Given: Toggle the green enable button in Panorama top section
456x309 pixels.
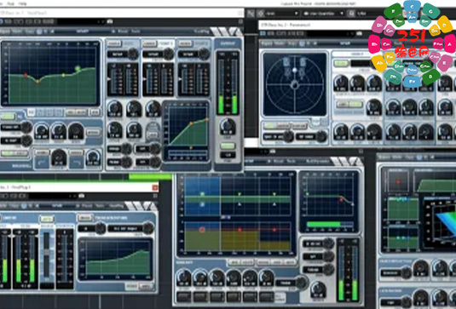Looking at the screenshot, I should tap(341, 63).
